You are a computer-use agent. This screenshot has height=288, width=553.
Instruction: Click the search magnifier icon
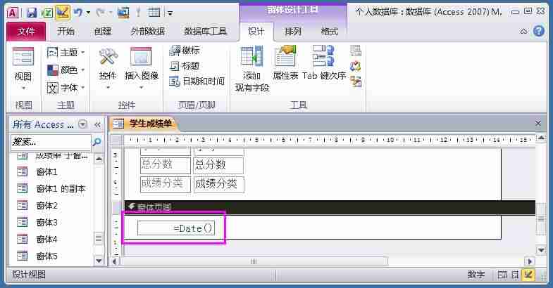[97, 142]
